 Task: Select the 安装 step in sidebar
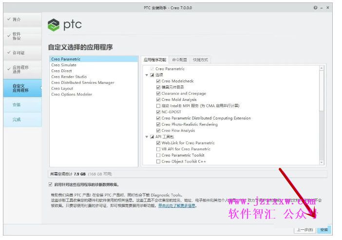[22, 105]
